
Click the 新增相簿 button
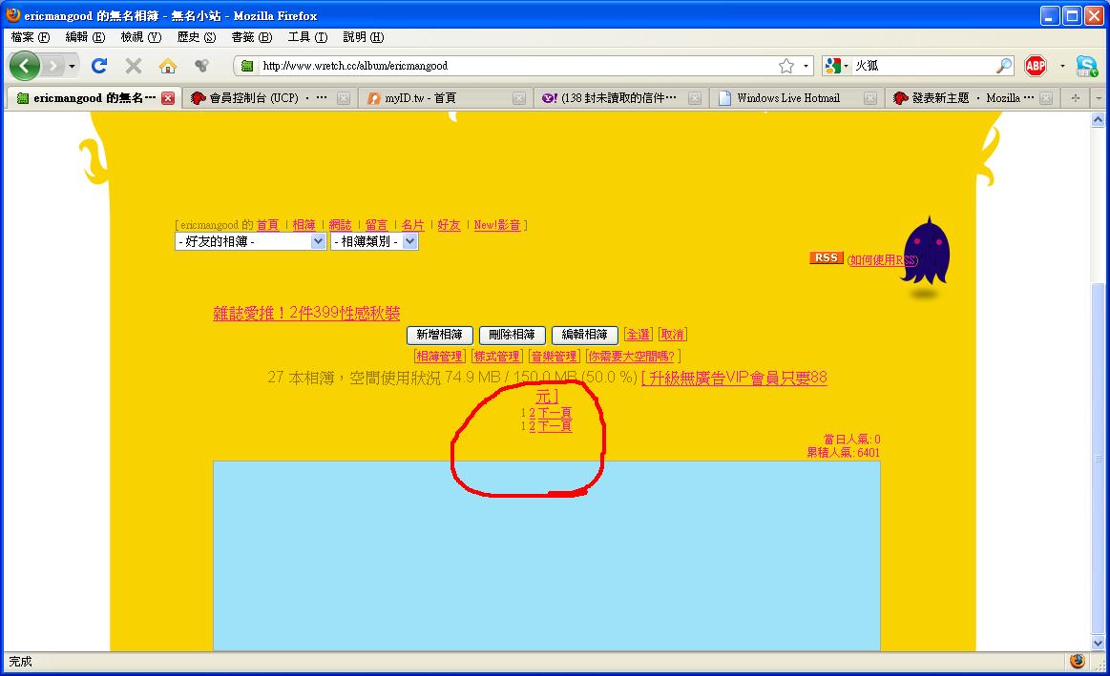pos(440,335)
